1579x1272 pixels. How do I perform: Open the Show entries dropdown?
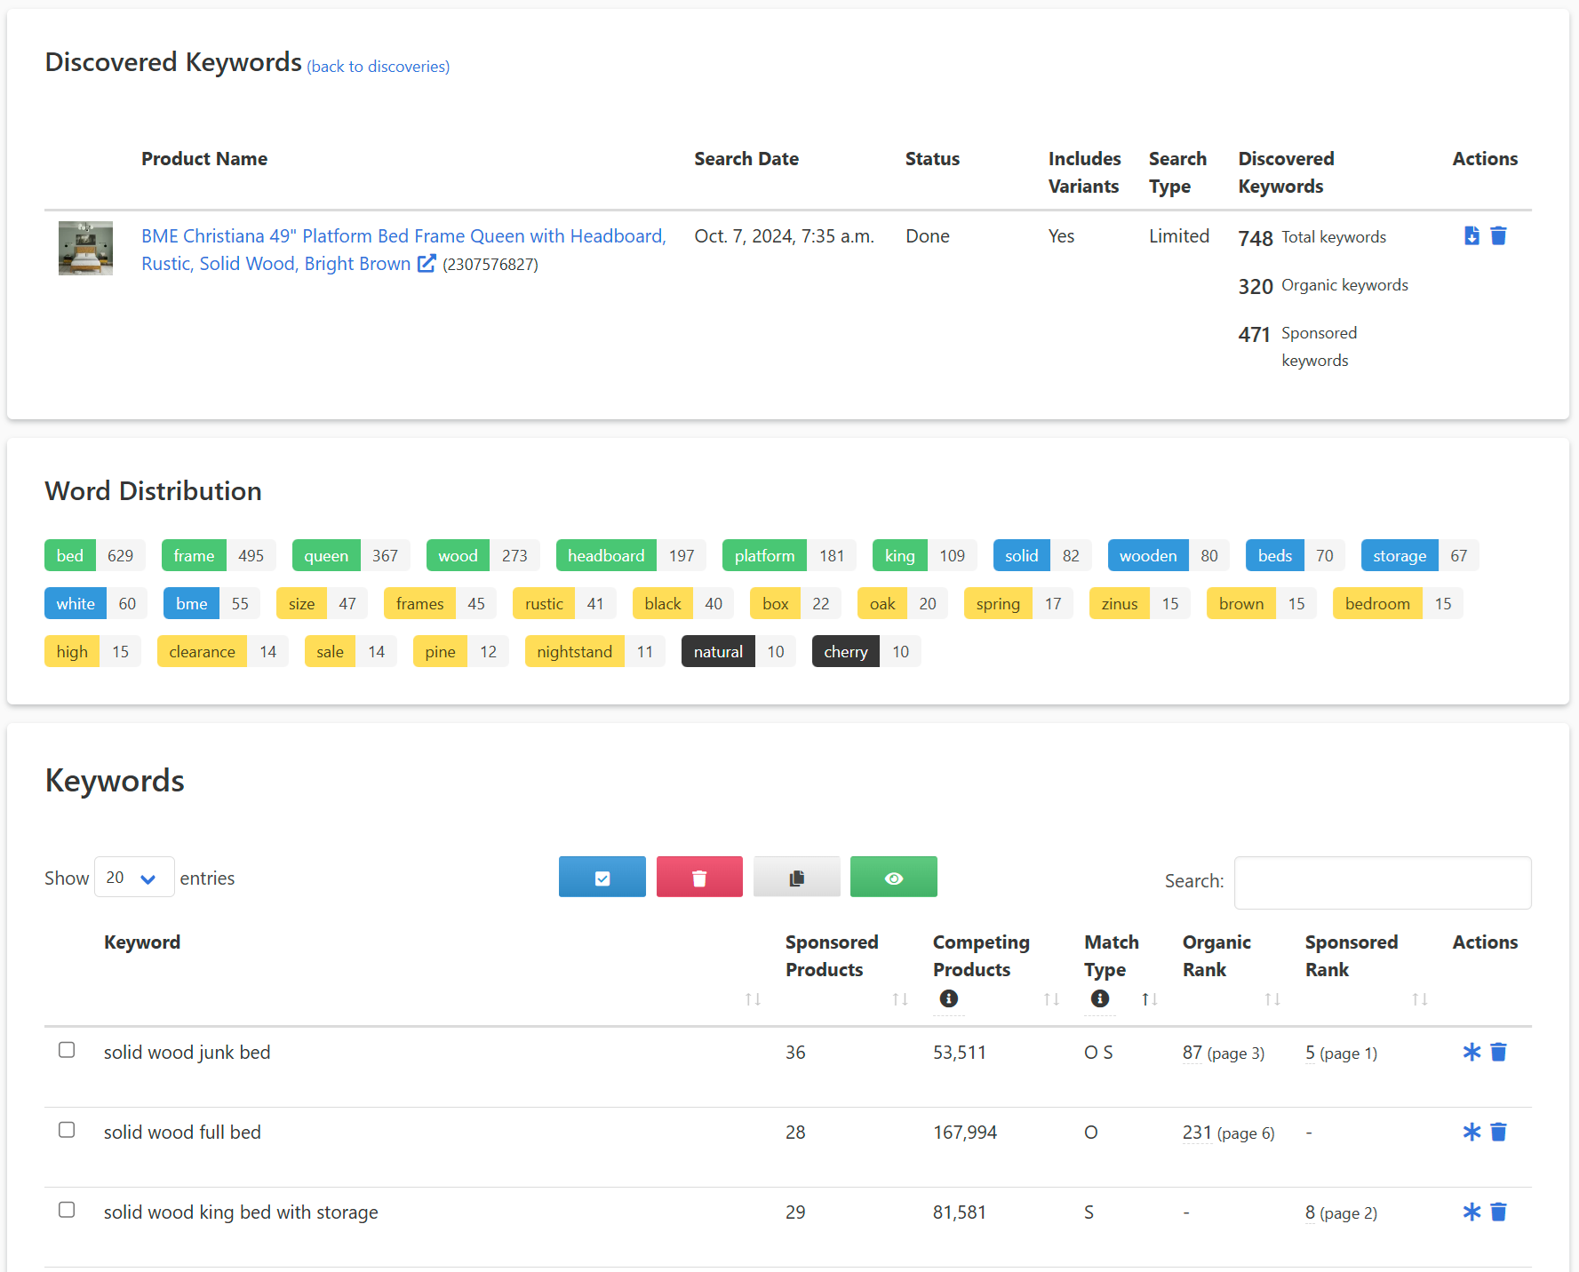tap(133, 878)
